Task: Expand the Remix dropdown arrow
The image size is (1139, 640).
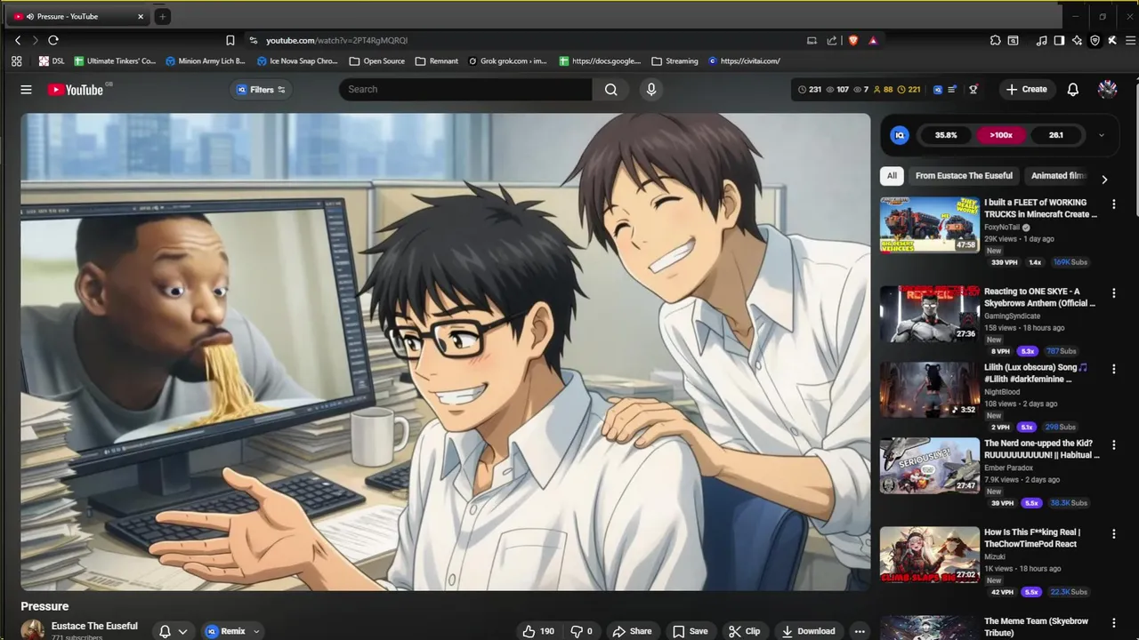Action: [x=256, y=631]
